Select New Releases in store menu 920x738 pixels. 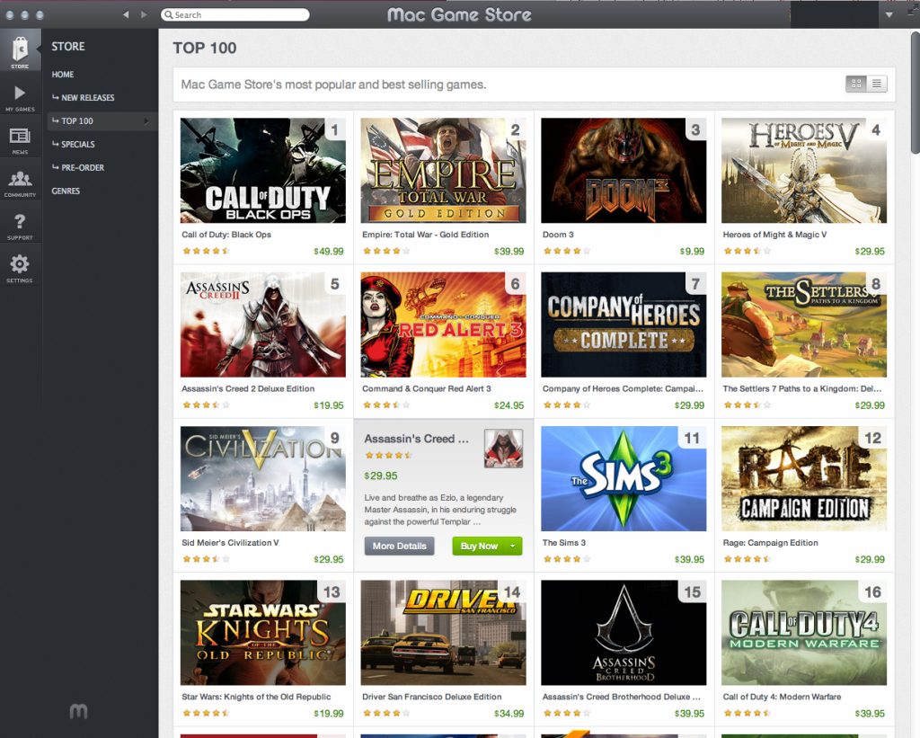[x=87, y=97]
